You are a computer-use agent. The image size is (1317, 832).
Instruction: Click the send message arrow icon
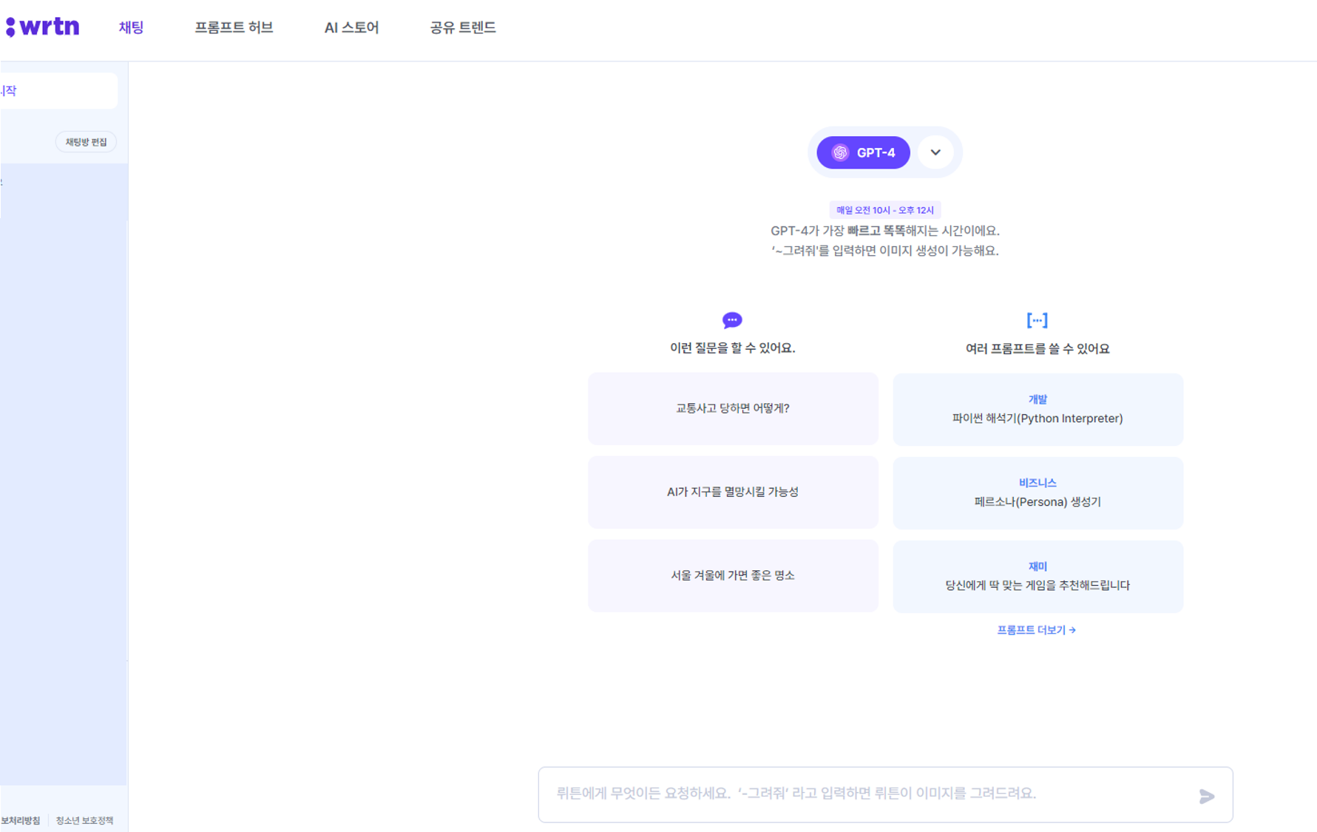(1207, 796)
